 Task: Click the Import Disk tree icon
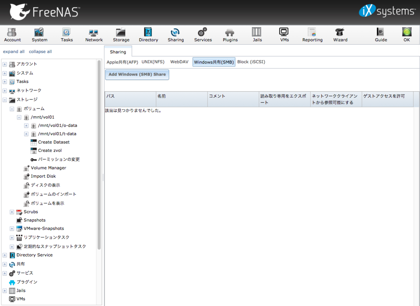pyautogui.click(x=27, y=176)
